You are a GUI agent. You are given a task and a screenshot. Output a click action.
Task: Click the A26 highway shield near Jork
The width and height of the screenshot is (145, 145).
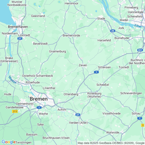113,31
